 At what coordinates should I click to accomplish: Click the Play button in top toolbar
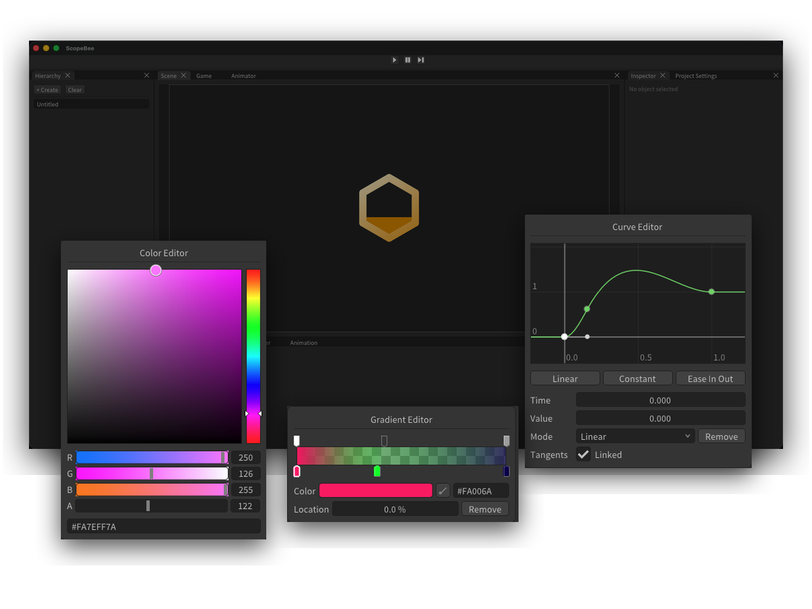click(x=394, y=60)
